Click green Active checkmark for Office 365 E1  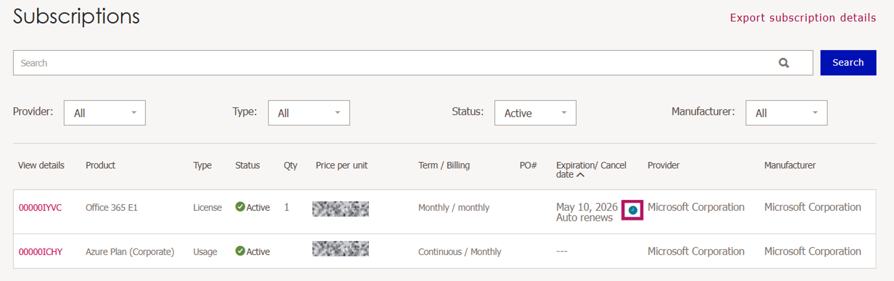pos(240,207)
